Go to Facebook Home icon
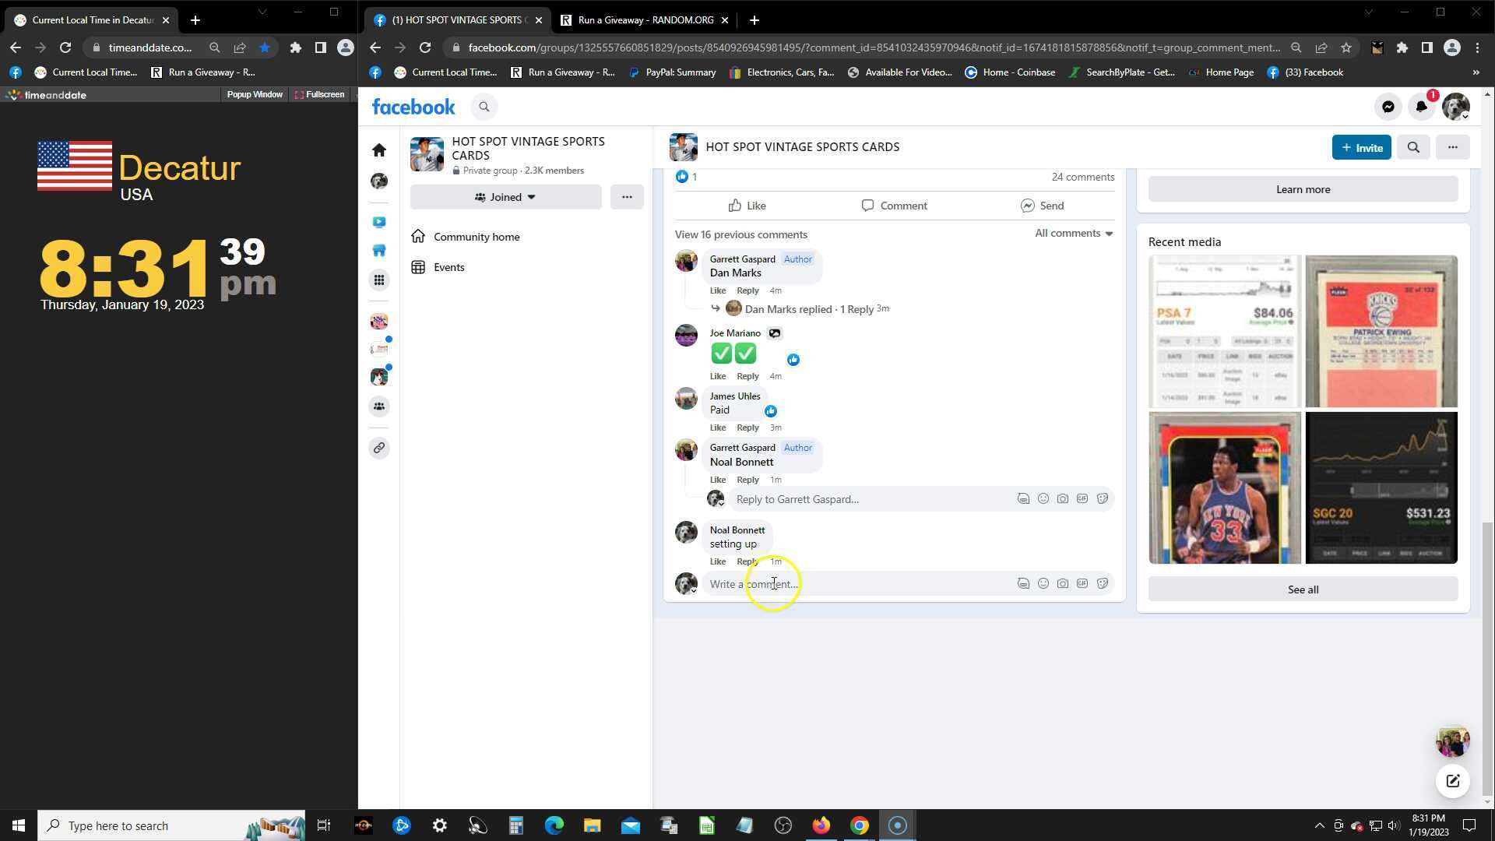The width and height of the screenshot is (1495, 841). click(x=379, y=150)
